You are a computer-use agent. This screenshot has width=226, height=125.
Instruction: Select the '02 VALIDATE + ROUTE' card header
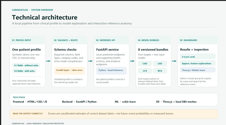tap(70, 40)
